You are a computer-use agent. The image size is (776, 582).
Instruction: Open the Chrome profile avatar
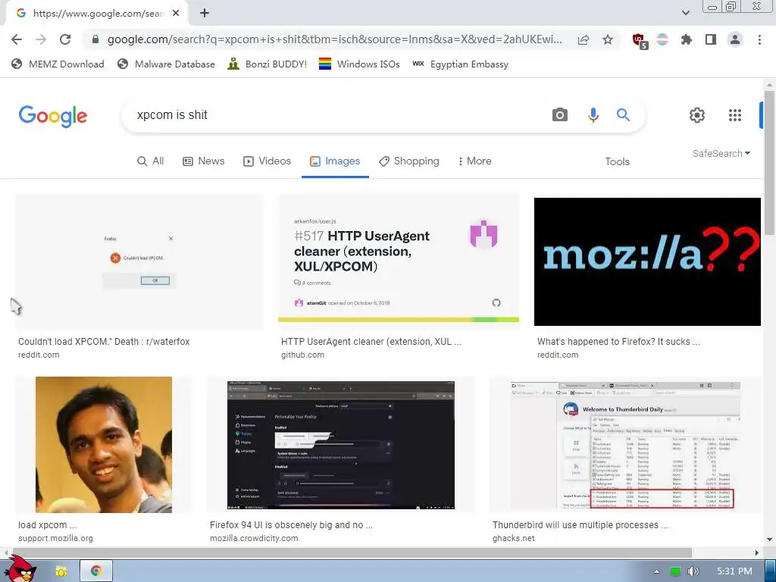pyautogui.click(x=735, y=39)
